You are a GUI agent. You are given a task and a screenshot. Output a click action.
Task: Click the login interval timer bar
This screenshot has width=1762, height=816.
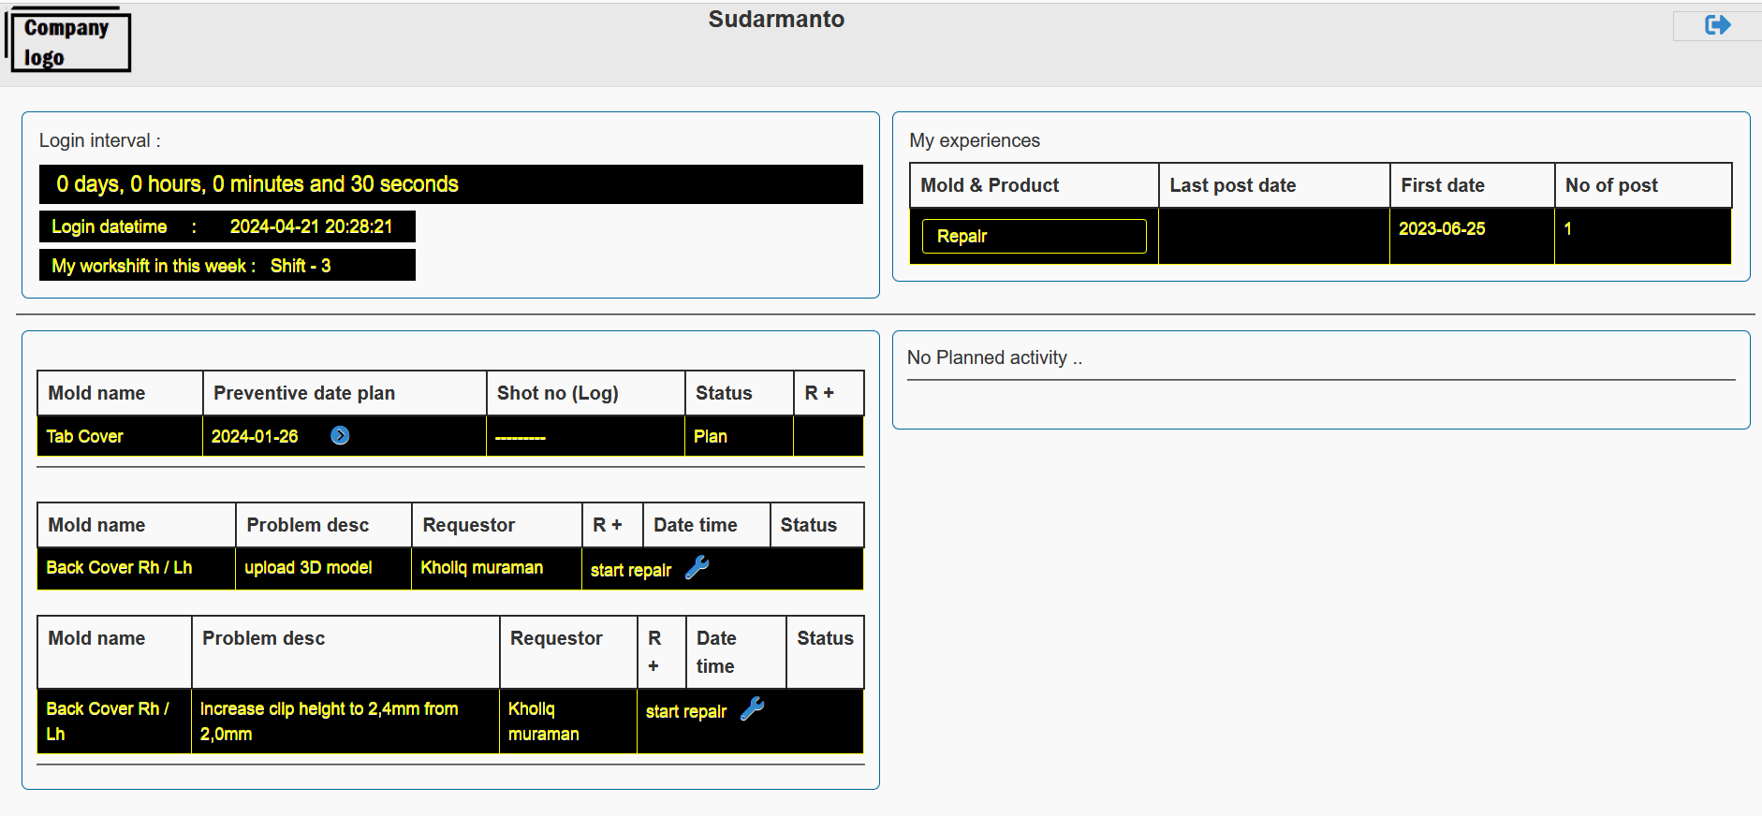click(450, 184)
